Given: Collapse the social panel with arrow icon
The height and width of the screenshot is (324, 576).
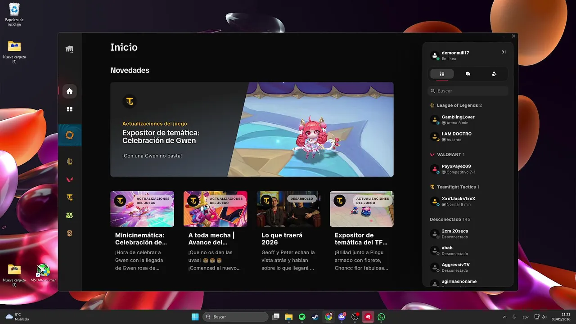Looking at the screenshot, I should (504, 52).
